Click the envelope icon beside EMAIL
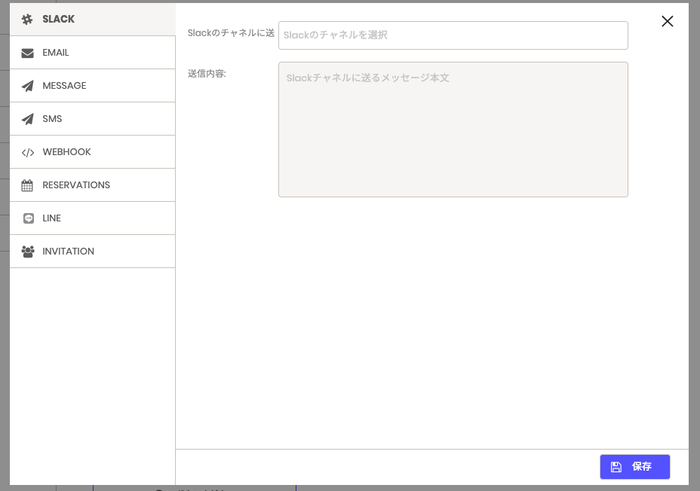 click(x=27, y=53)
